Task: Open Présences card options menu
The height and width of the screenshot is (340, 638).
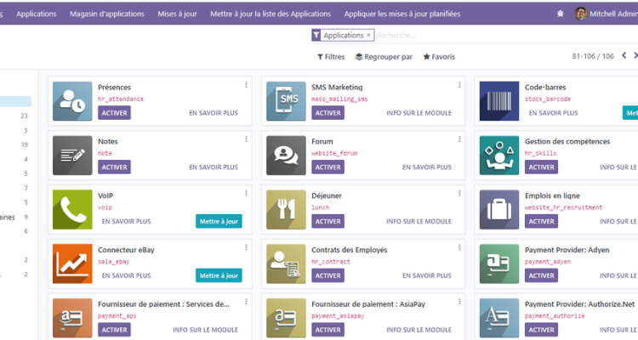Action: [x=246, y=85]
